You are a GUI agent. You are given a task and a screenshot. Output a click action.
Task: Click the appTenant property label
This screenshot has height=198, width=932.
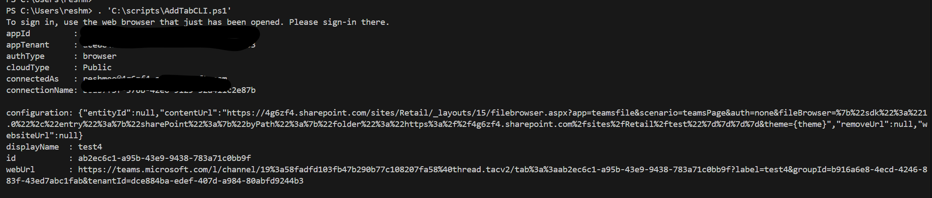pyautogui.click(x=27, y=45)
